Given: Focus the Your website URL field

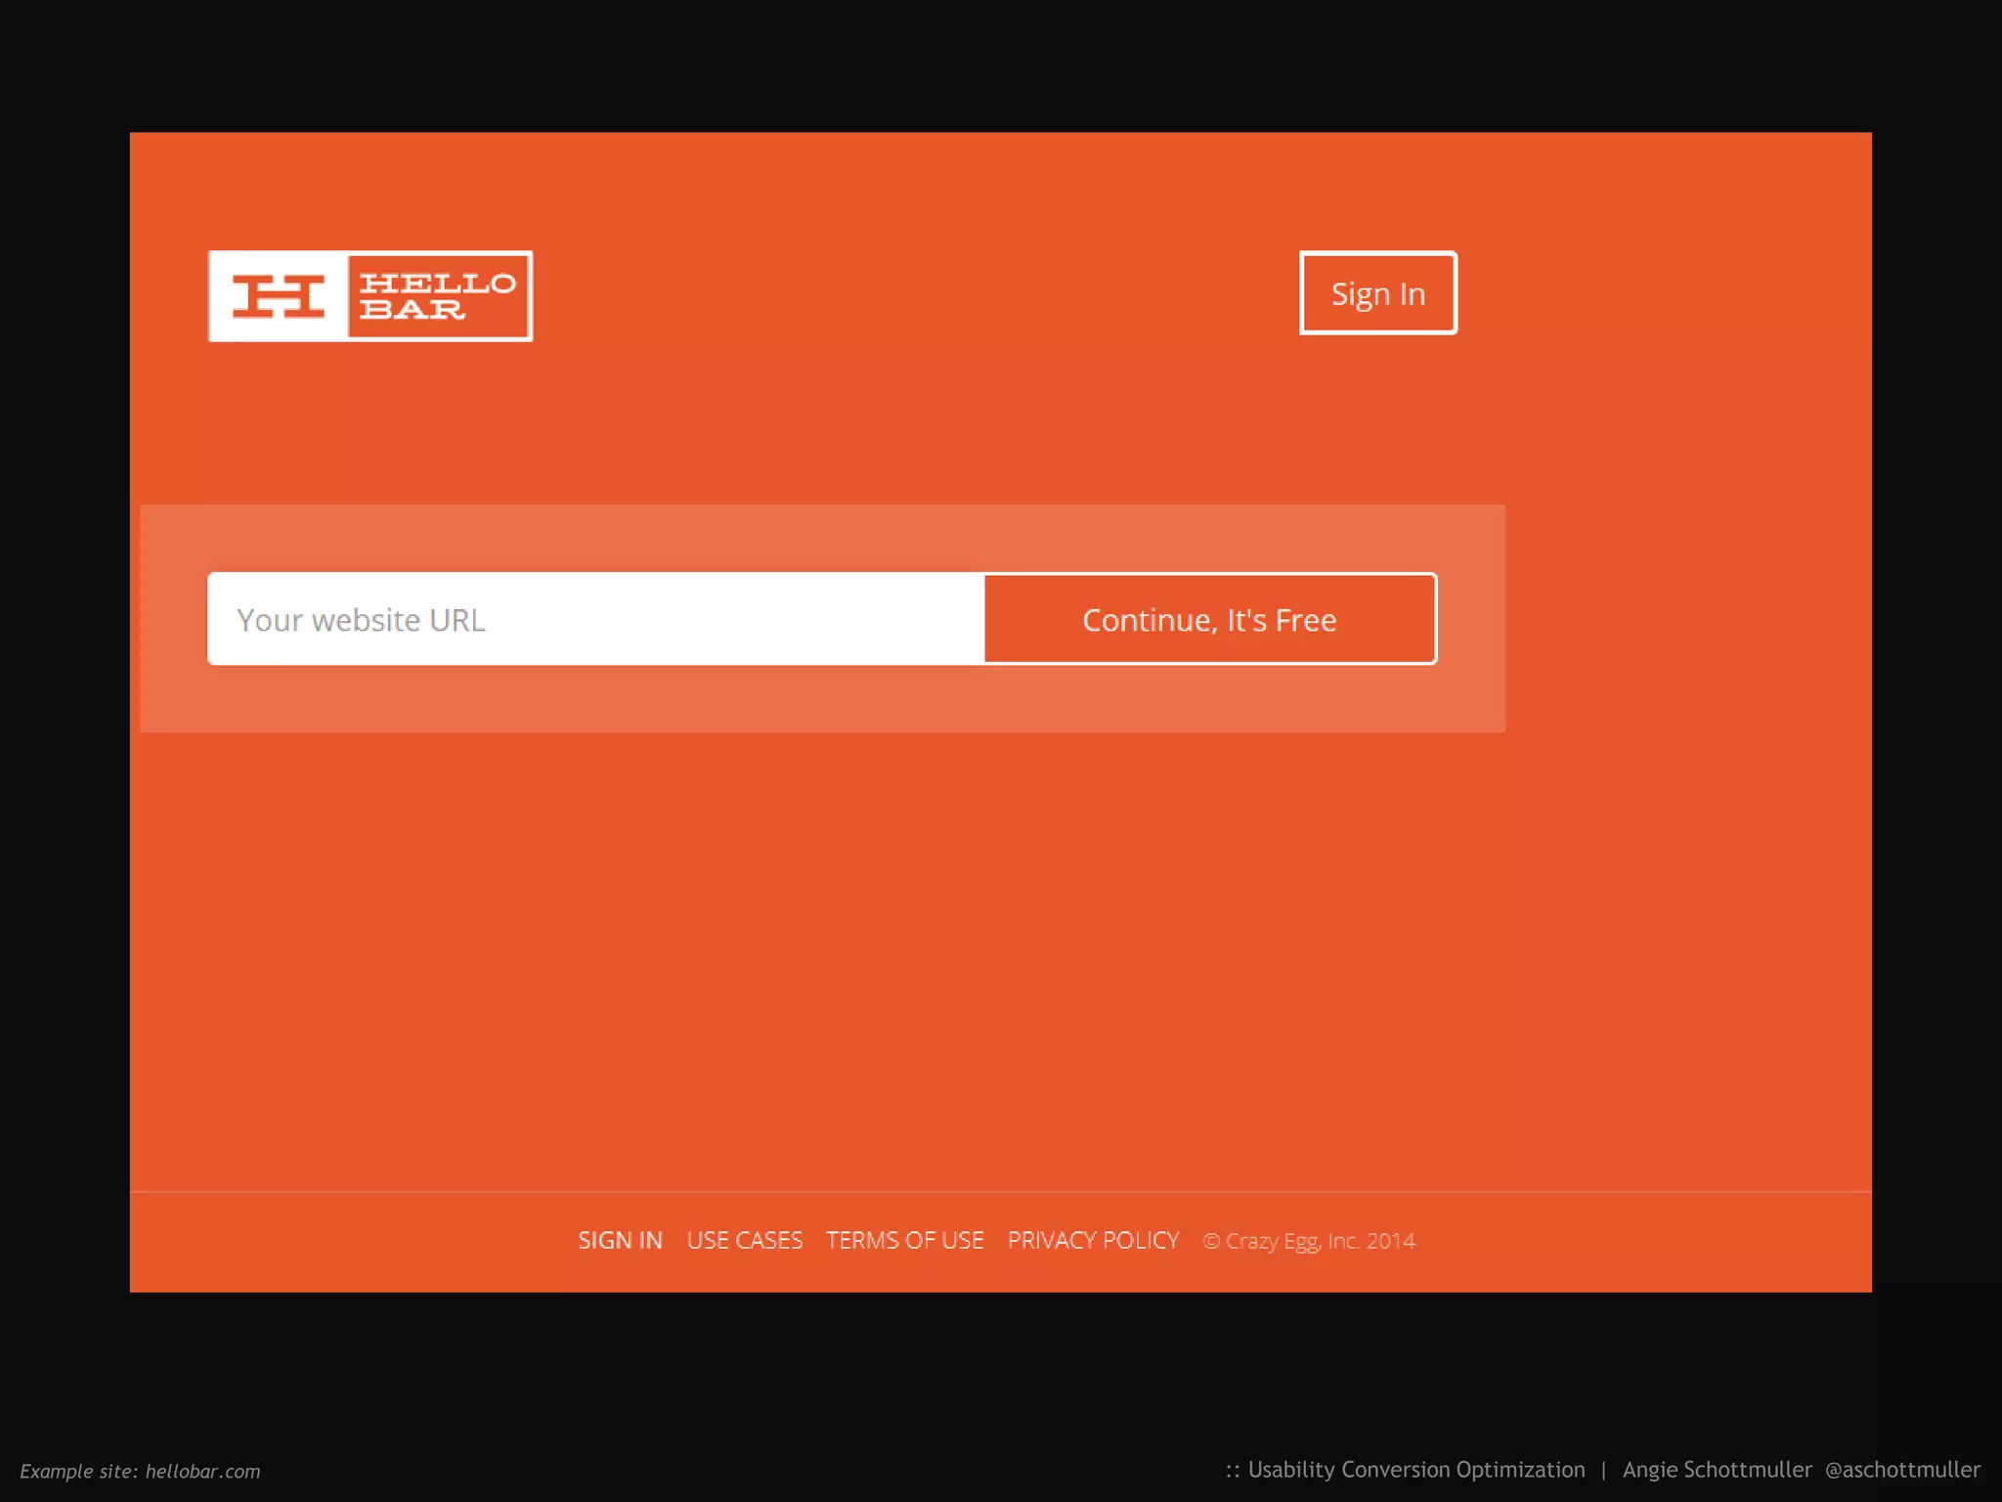Looking at the screenshot, I should pos(596,619).
